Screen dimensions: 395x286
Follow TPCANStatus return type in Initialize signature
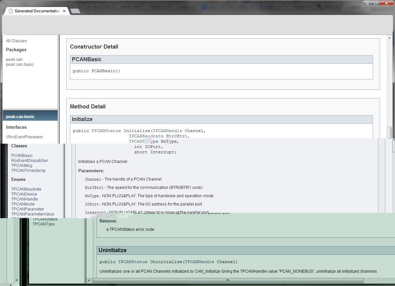coord(106,131)
